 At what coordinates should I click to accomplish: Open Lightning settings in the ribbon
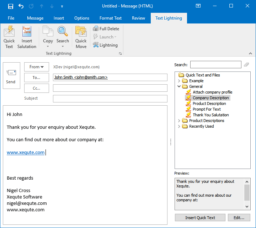[105, 45]
